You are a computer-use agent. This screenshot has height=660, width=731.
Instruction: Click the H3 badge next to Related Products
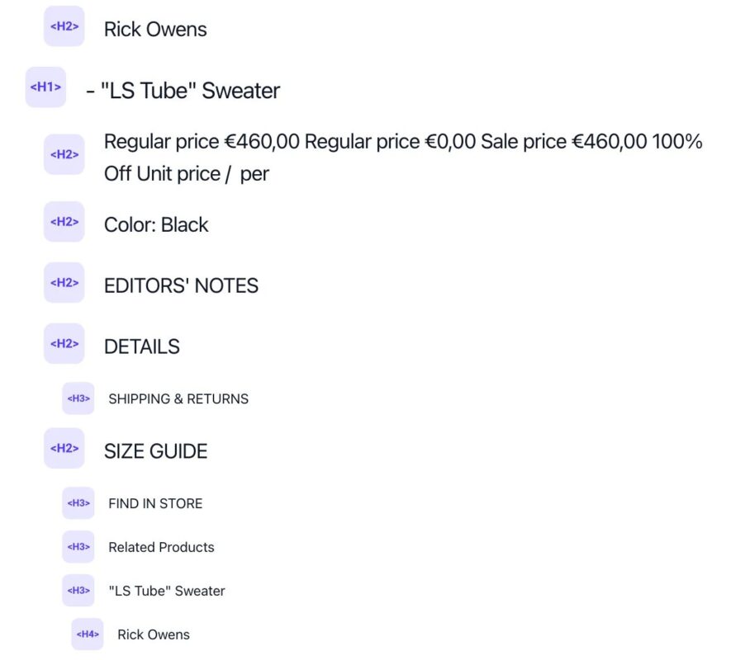point(78,547)
